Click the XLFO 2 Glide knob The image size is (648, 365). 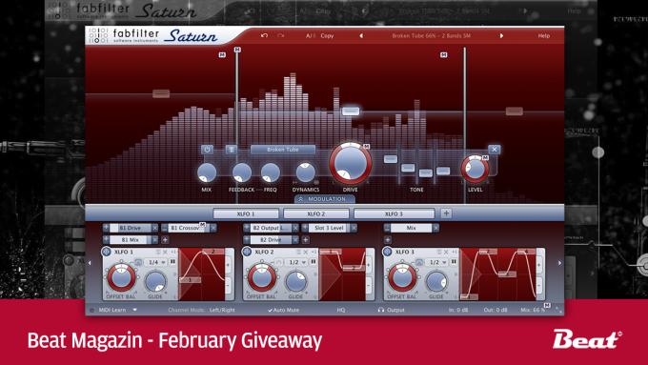pyautogui.click(x=295, y=281)
